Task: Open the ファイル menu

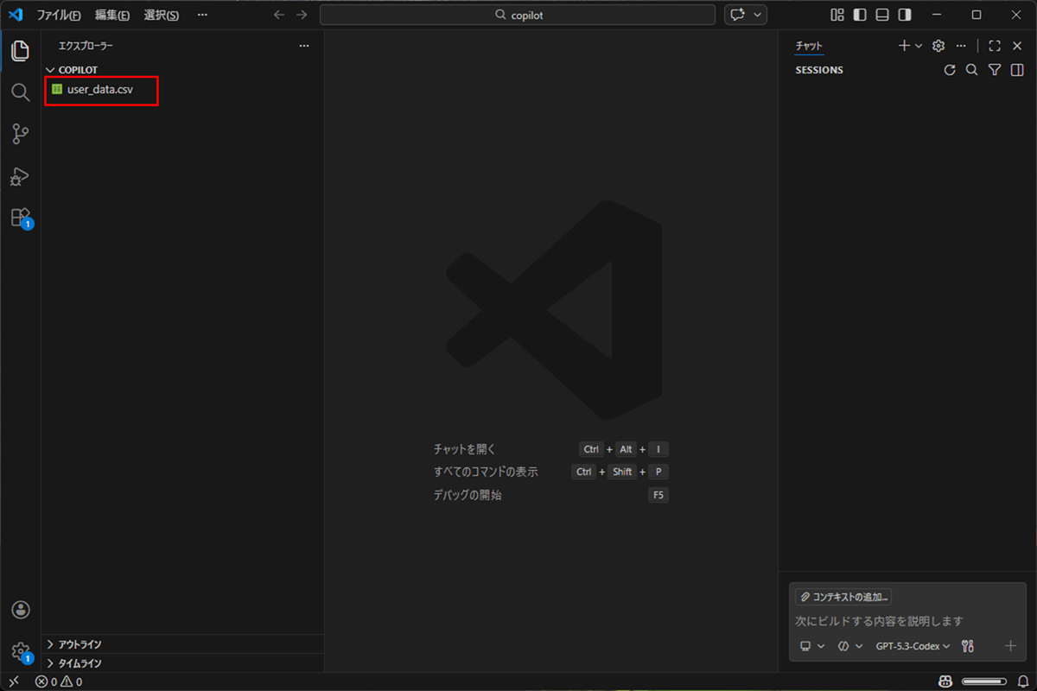Action: (57, 15)
